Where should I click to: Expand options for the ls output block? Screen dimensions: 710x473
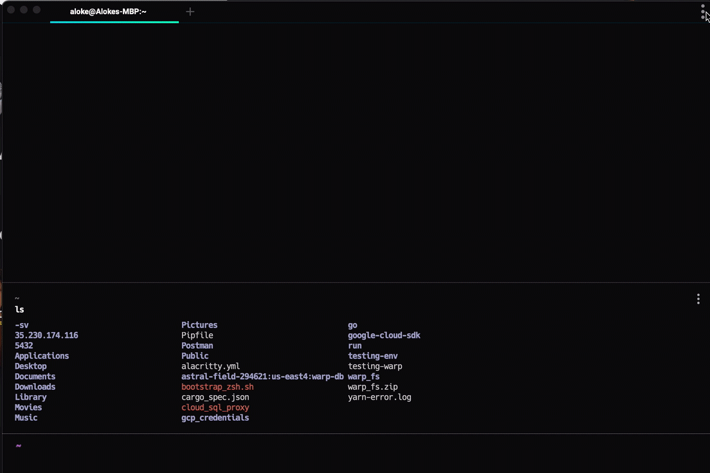click(698, 298)
